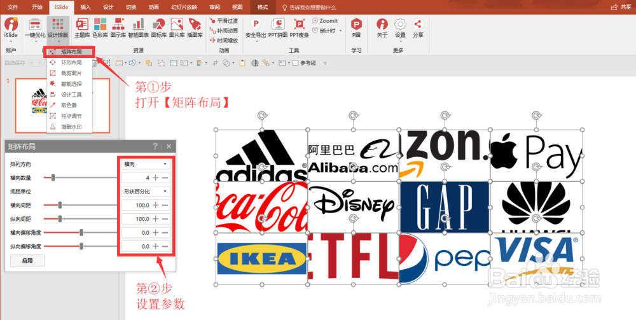Open the 视图 ribbon tab

(237, 7)
